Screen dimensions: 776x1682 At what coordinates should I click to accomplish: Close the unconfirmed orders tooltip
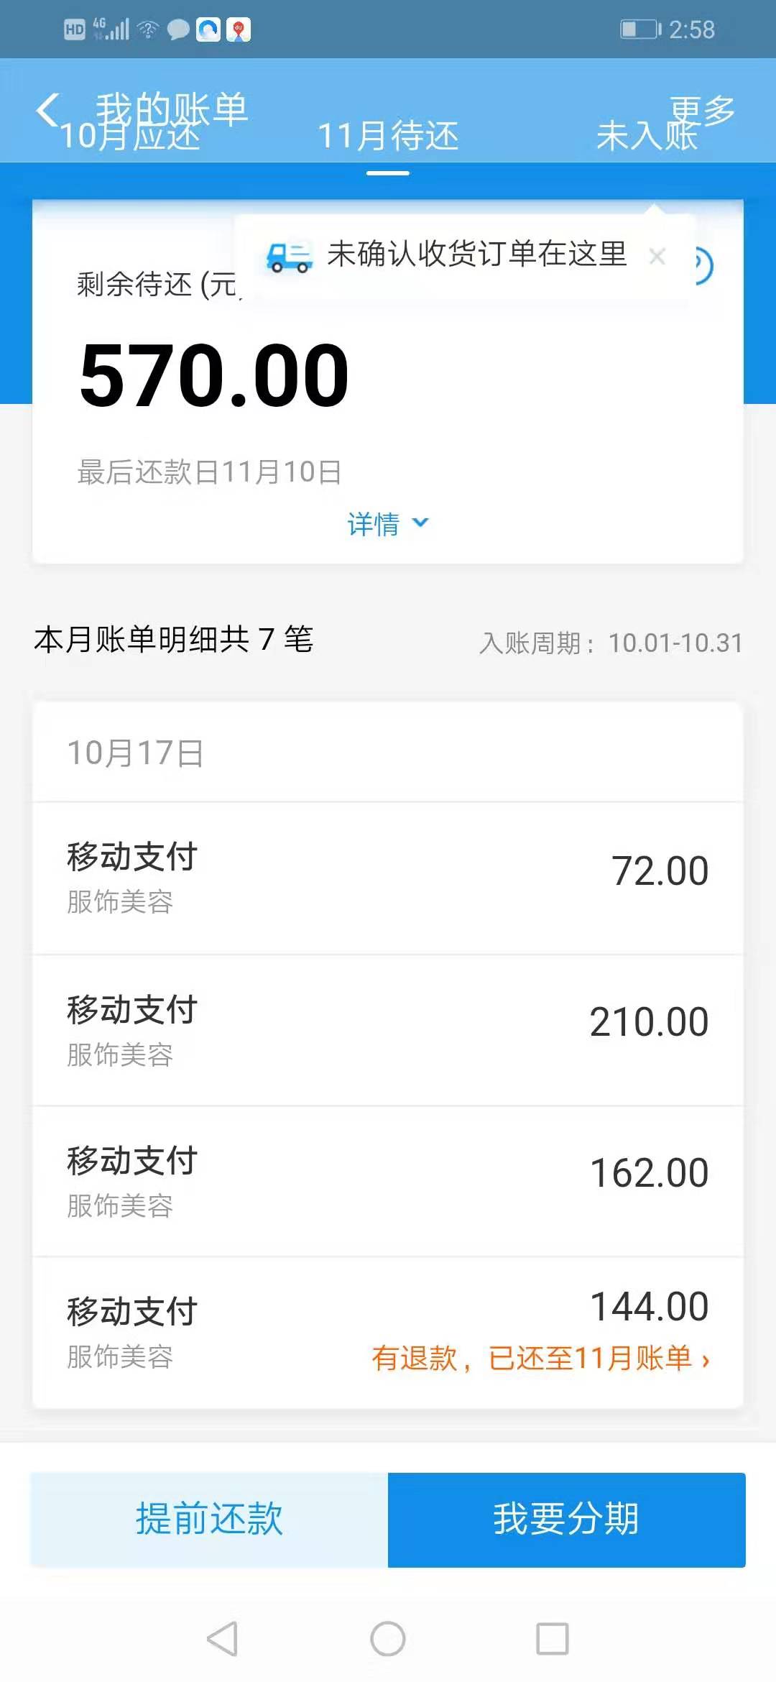[657, 256]
